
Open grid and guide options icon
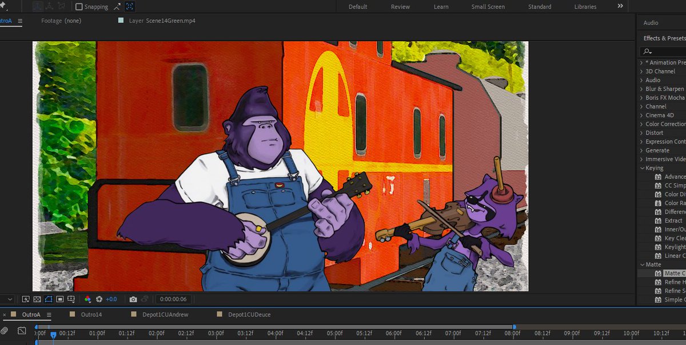click(x=71, y=299)
